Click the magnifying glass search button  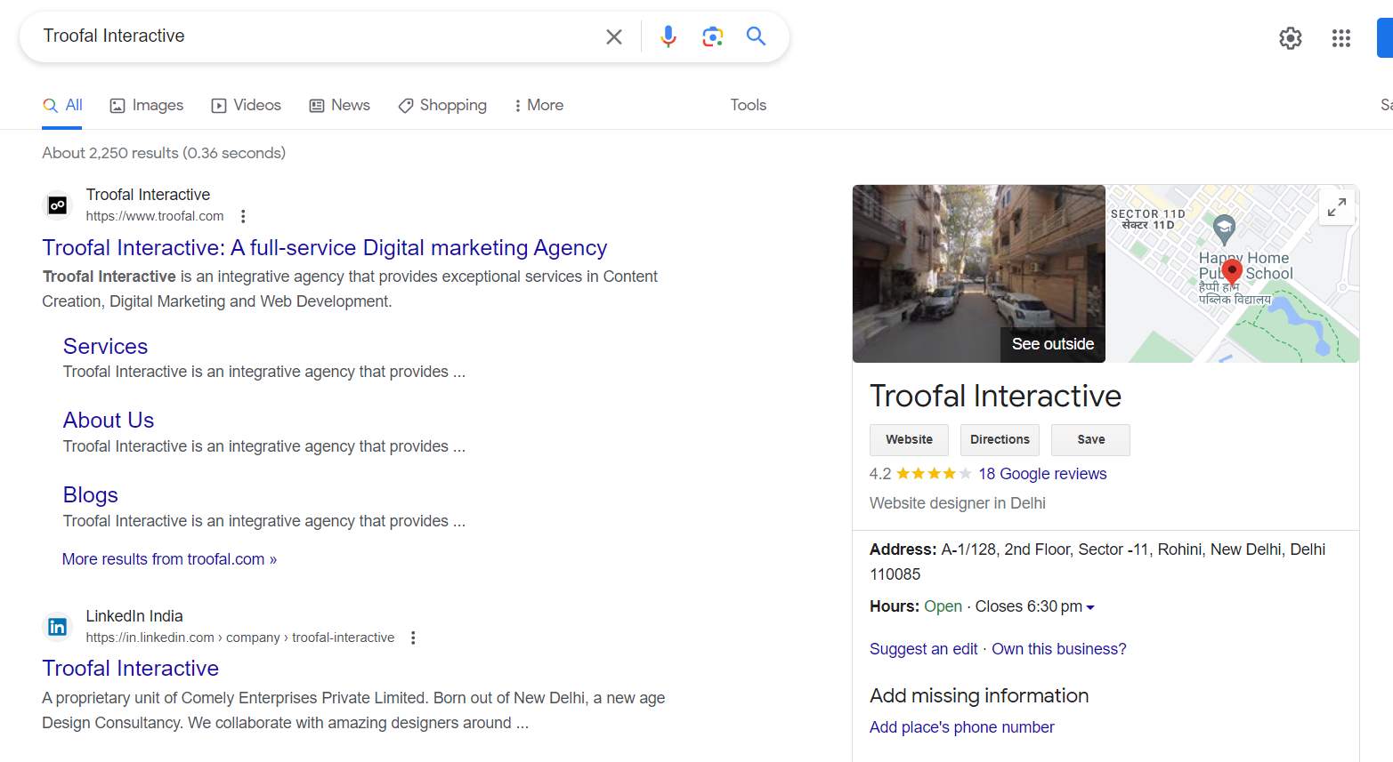tap(756, 36)
